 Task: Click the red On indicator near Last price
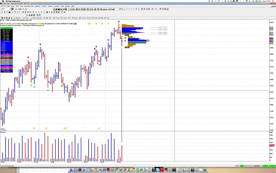click(x=26, y=9)
